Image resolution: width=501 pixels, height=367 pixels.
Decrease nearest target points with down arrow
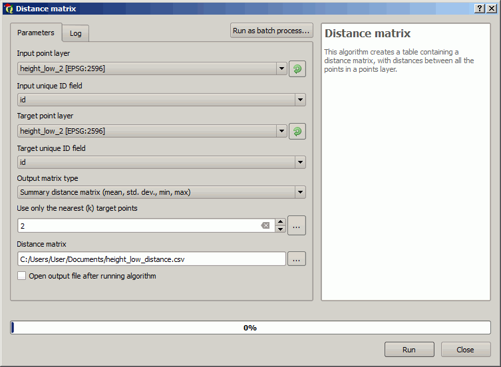coord(280,229)
